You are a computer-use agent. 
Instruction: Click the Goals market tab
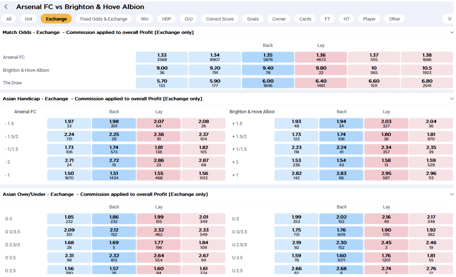point(253,19)
